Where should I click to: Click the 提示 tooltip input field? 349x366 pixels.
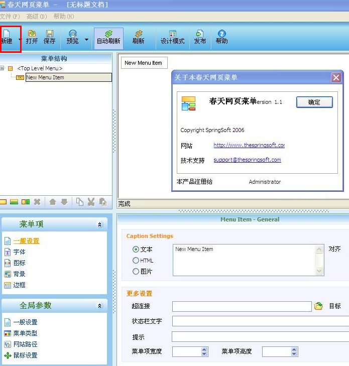[x=261, y=336]
